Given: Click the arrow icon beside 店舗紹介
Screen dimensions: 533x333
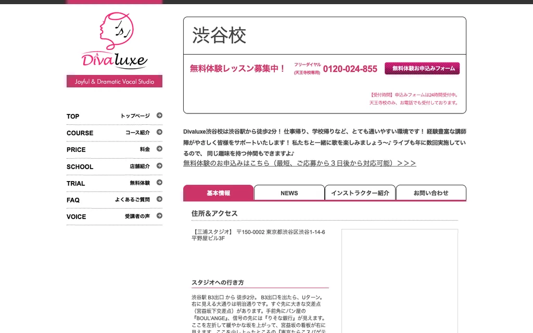Looking at the screenshot, I should point(159,166).
